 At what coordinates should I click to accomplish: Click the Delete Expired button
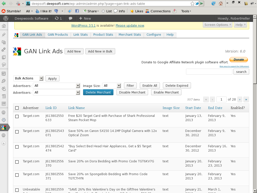tap(177, 85)
